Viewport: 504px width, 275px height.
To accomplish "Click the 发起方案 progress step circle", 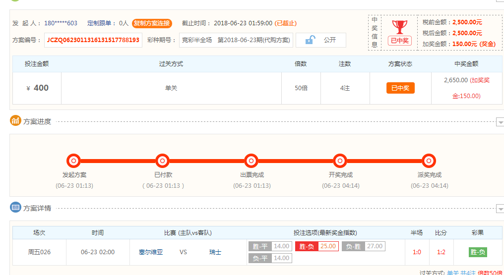I will [x=73, y=161].
